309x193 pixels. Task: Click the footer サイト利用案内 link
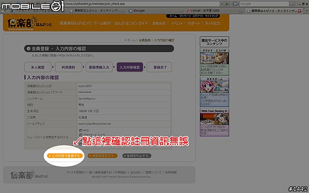point(76,172)
